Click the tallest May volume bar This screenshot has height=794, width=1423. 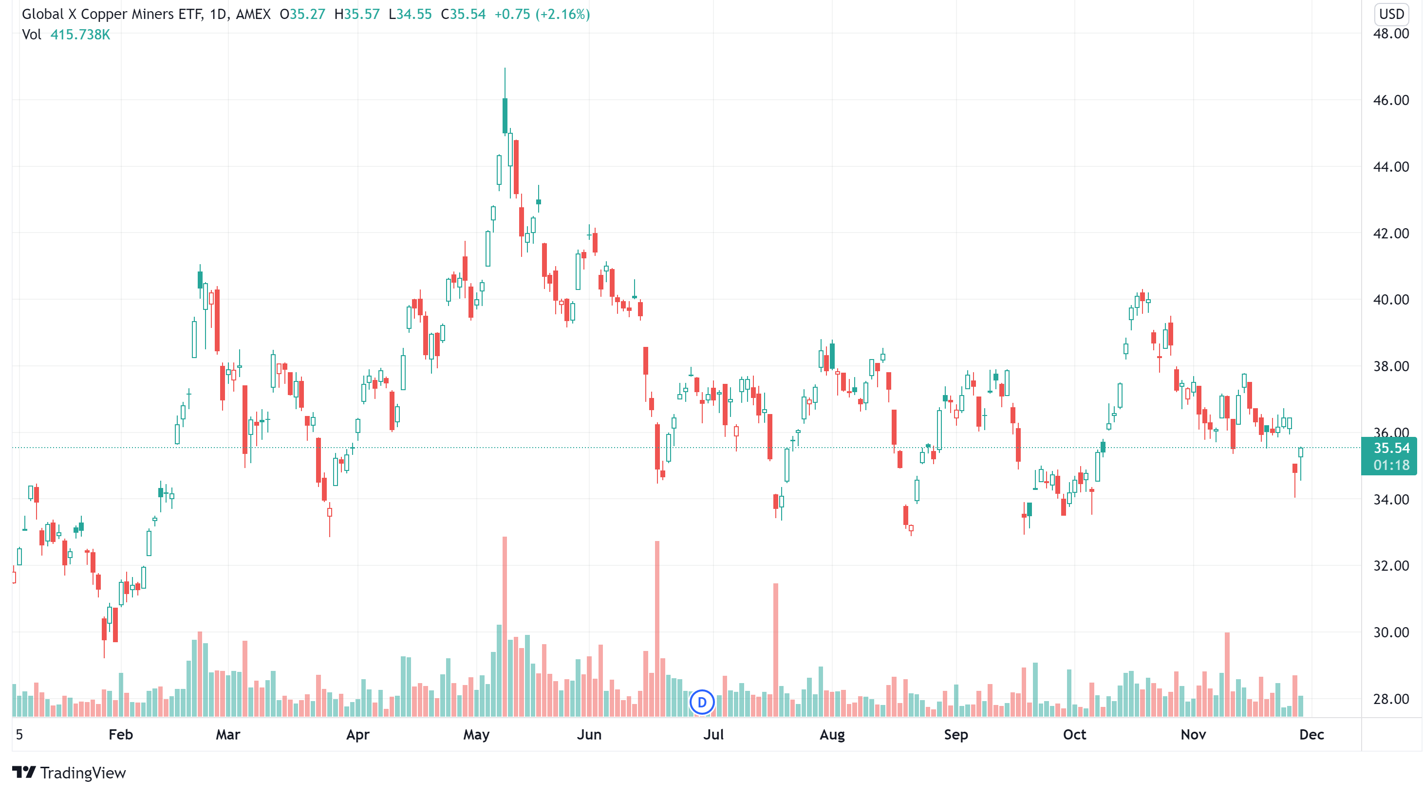(x=505, y=627)
